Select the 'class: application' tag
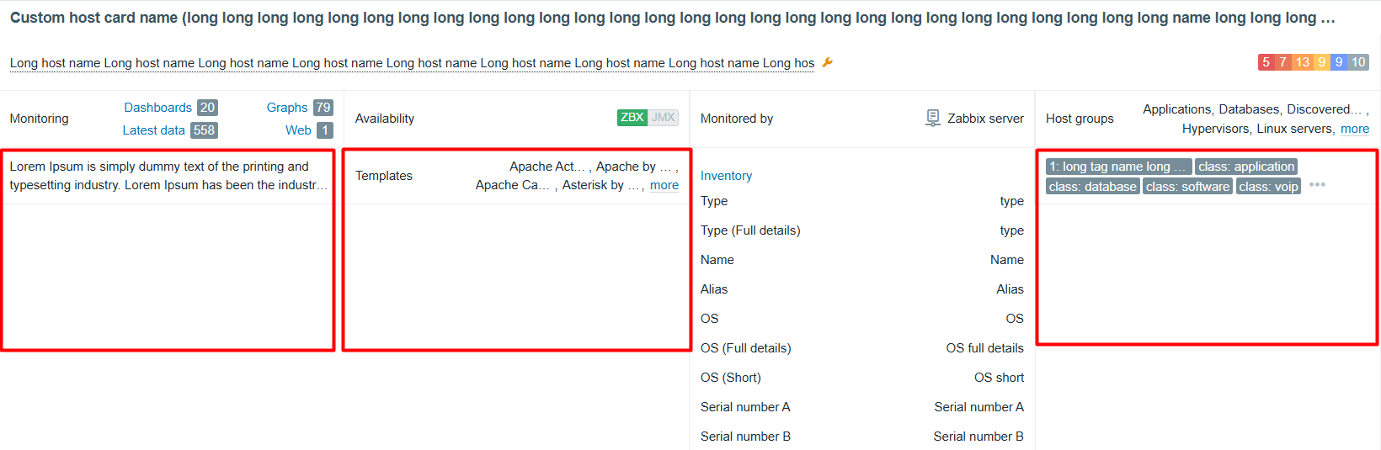The image size is (1381, 450). (x=1245, y=167)
